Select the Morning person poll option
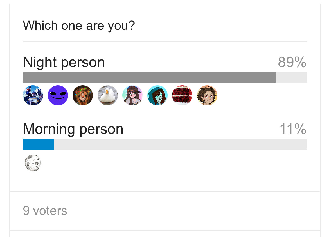Viewport: 329px width, 237px height. click(73, 129)
